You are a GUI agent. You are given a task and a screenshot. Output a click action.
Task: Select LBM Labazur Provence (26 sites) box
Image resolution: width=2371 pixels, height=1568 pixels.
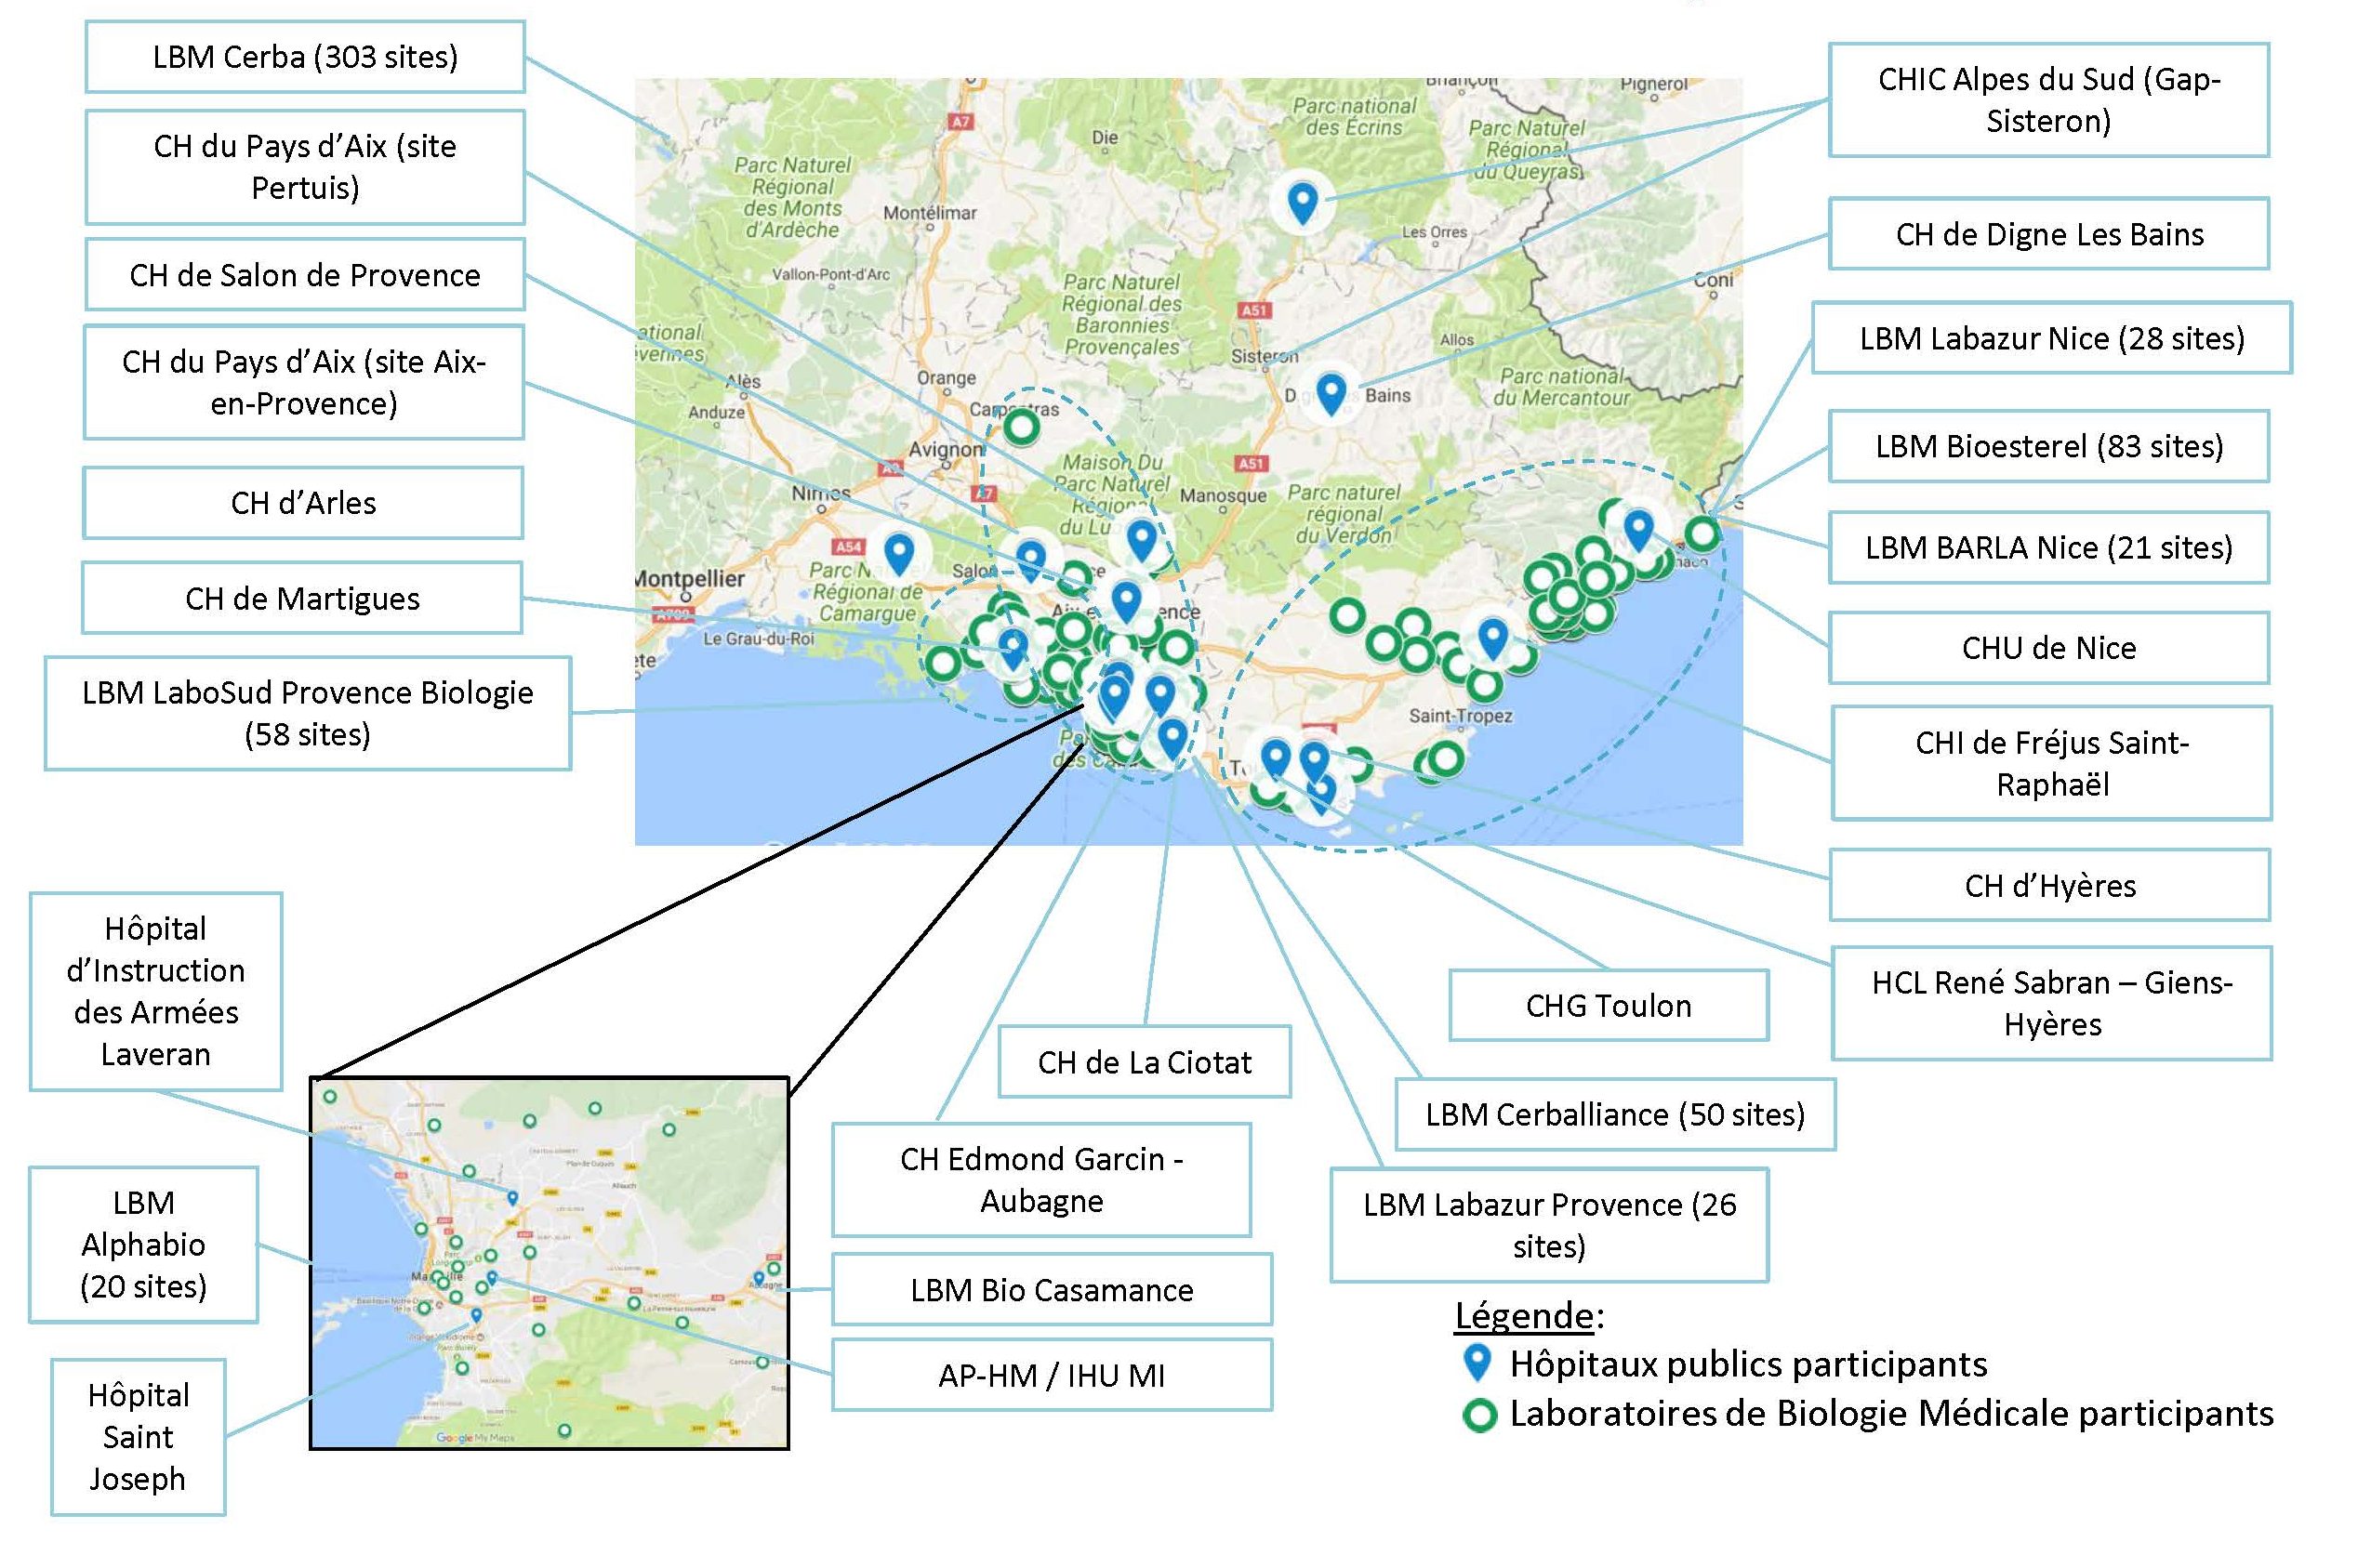click(x=1549, y=1225)
